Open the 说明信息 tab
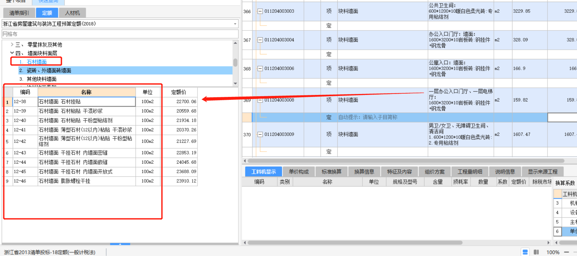The image size is (577, 256). [x=505, y=172]
